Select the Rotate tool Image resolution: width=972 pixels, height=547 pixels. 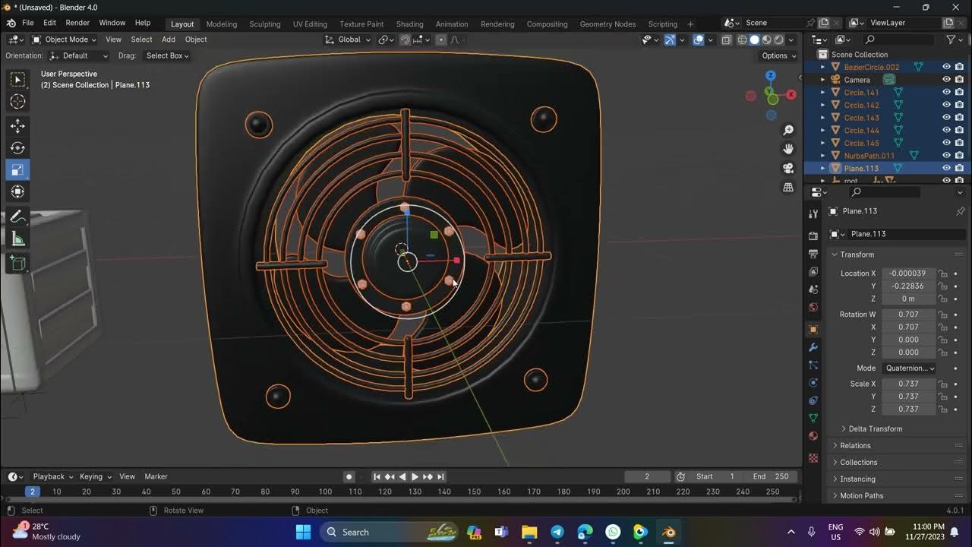[18, 148]
